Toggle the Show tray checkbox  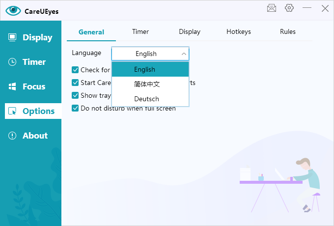75,95
